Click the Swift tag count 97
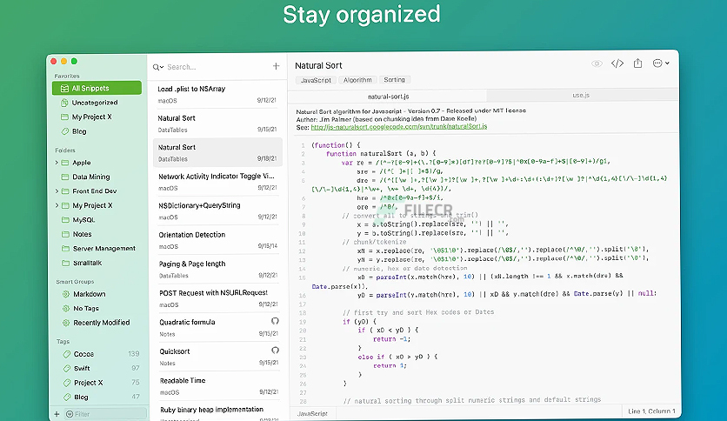Screen dimensions: 727x421 [136, 368]
